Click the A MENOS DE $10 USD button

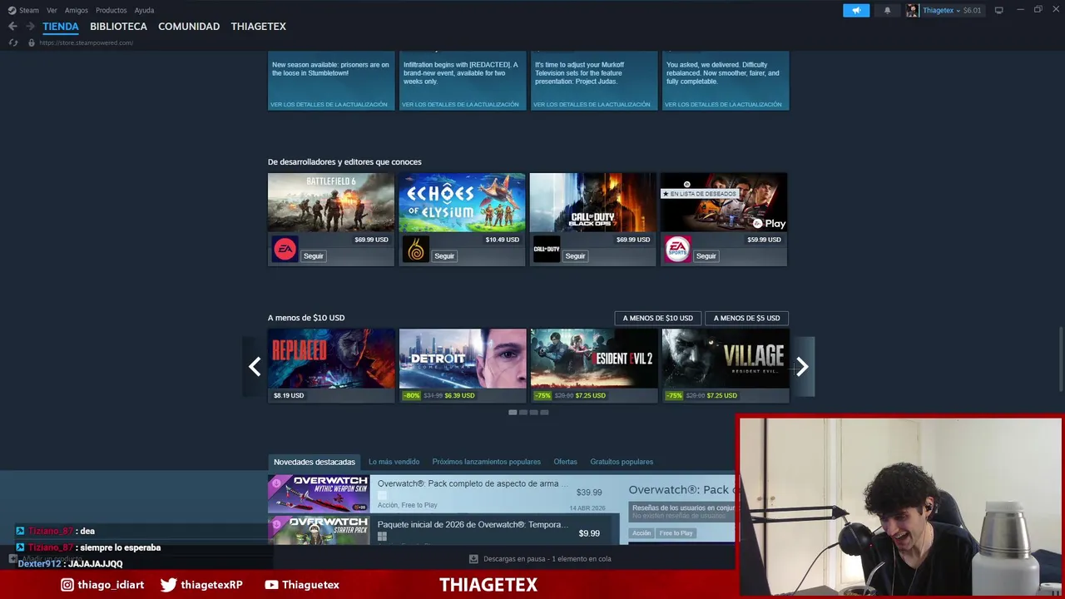658,318
